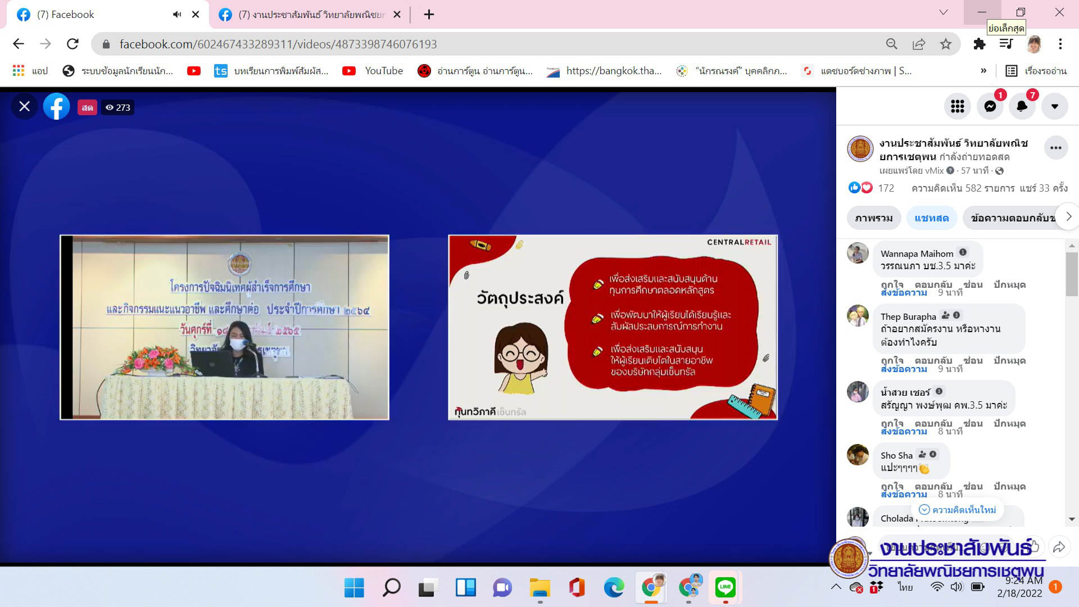Open a new browser tab

pyautogui.click(x=429, y=15)
